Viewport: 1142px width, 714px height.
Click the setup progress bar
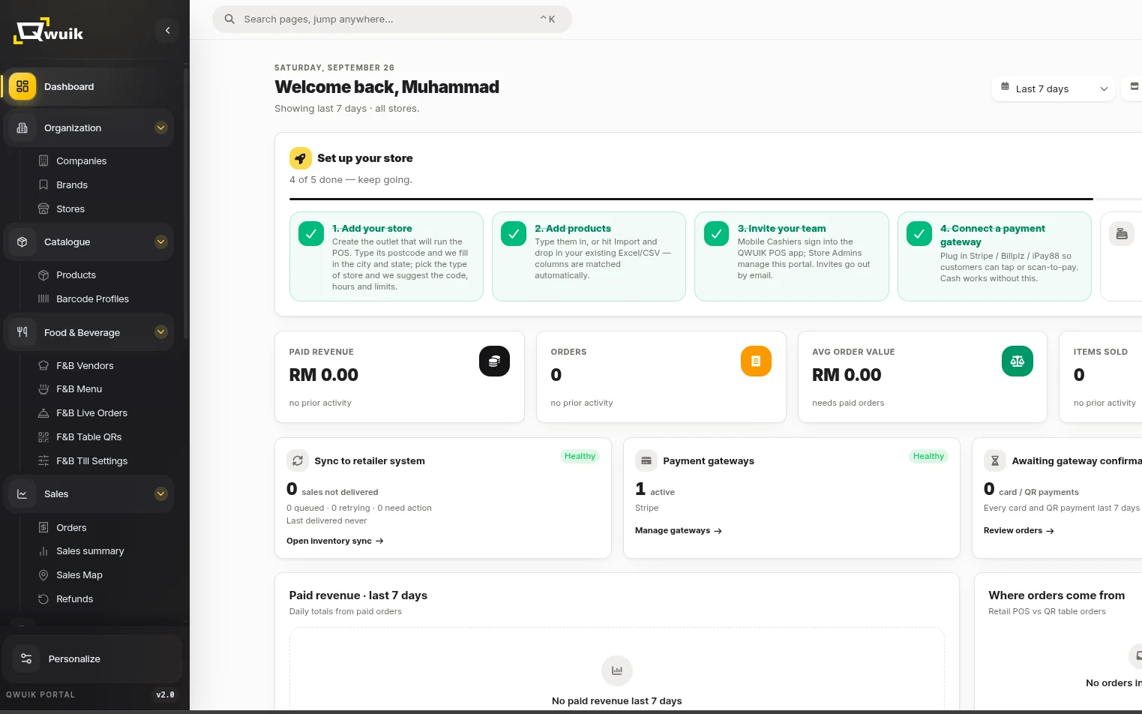715,199
